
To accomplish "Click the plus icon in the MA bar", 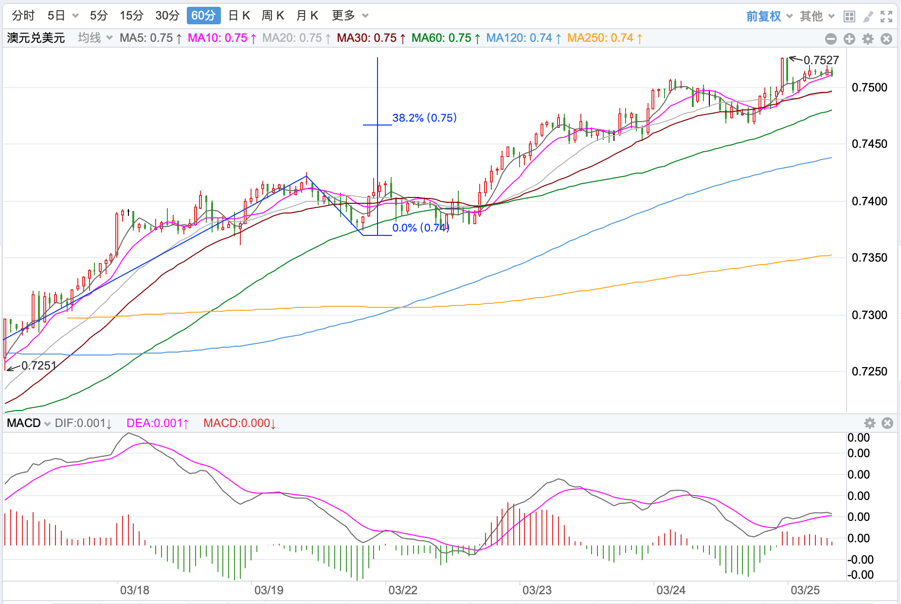I will click(x=849, y=39).
